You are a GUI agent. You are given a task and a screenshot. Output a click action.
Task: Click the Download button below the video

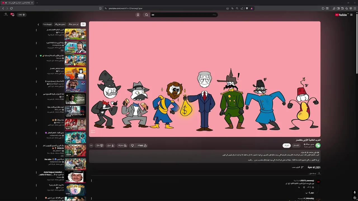point(110,145)
